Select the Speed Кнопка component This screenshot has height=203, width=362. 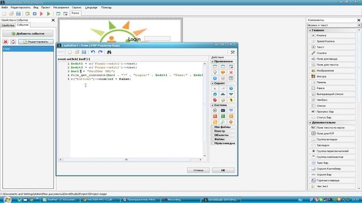coord(332,41)
